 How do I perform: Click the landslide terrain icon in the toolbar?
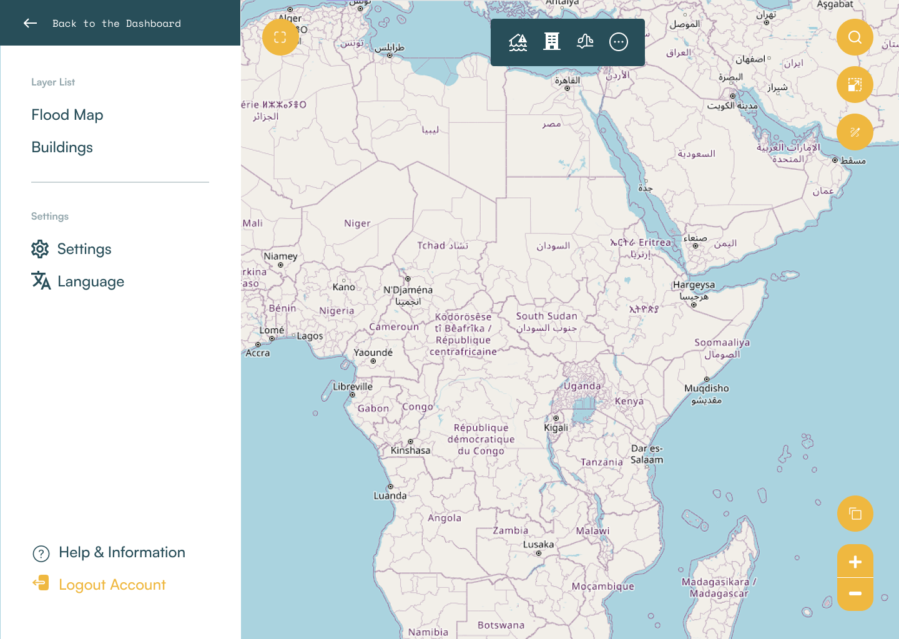click(585, 42)
